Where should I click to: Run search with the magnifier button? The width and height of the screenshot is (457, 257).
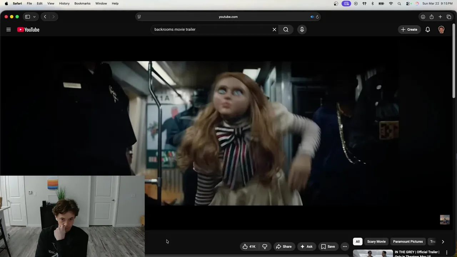pos(286,30)
